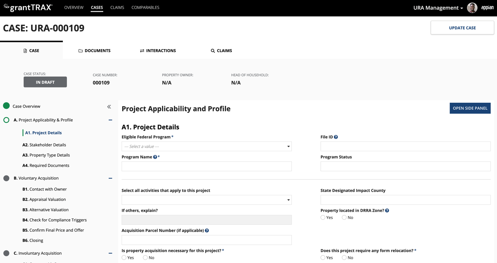
Task: Click the If others, explain field
Action: (x=206, y=220)
